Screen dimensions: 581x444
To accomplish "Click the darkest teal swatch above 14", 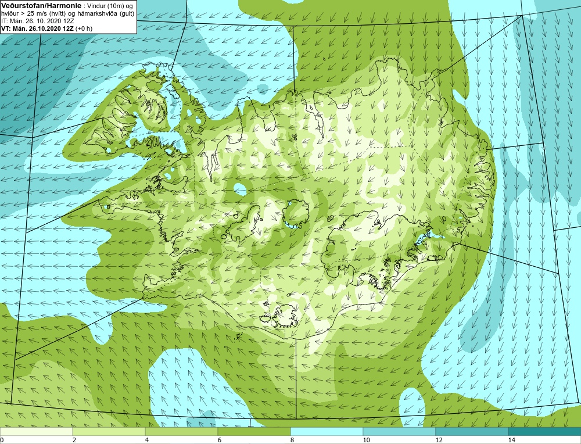I will (545, 431).
